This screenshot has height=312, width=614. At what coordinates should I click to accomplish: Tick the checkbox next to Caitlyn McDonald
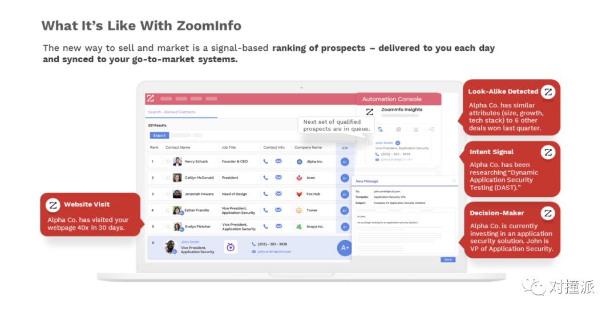[x=168, y=178]
